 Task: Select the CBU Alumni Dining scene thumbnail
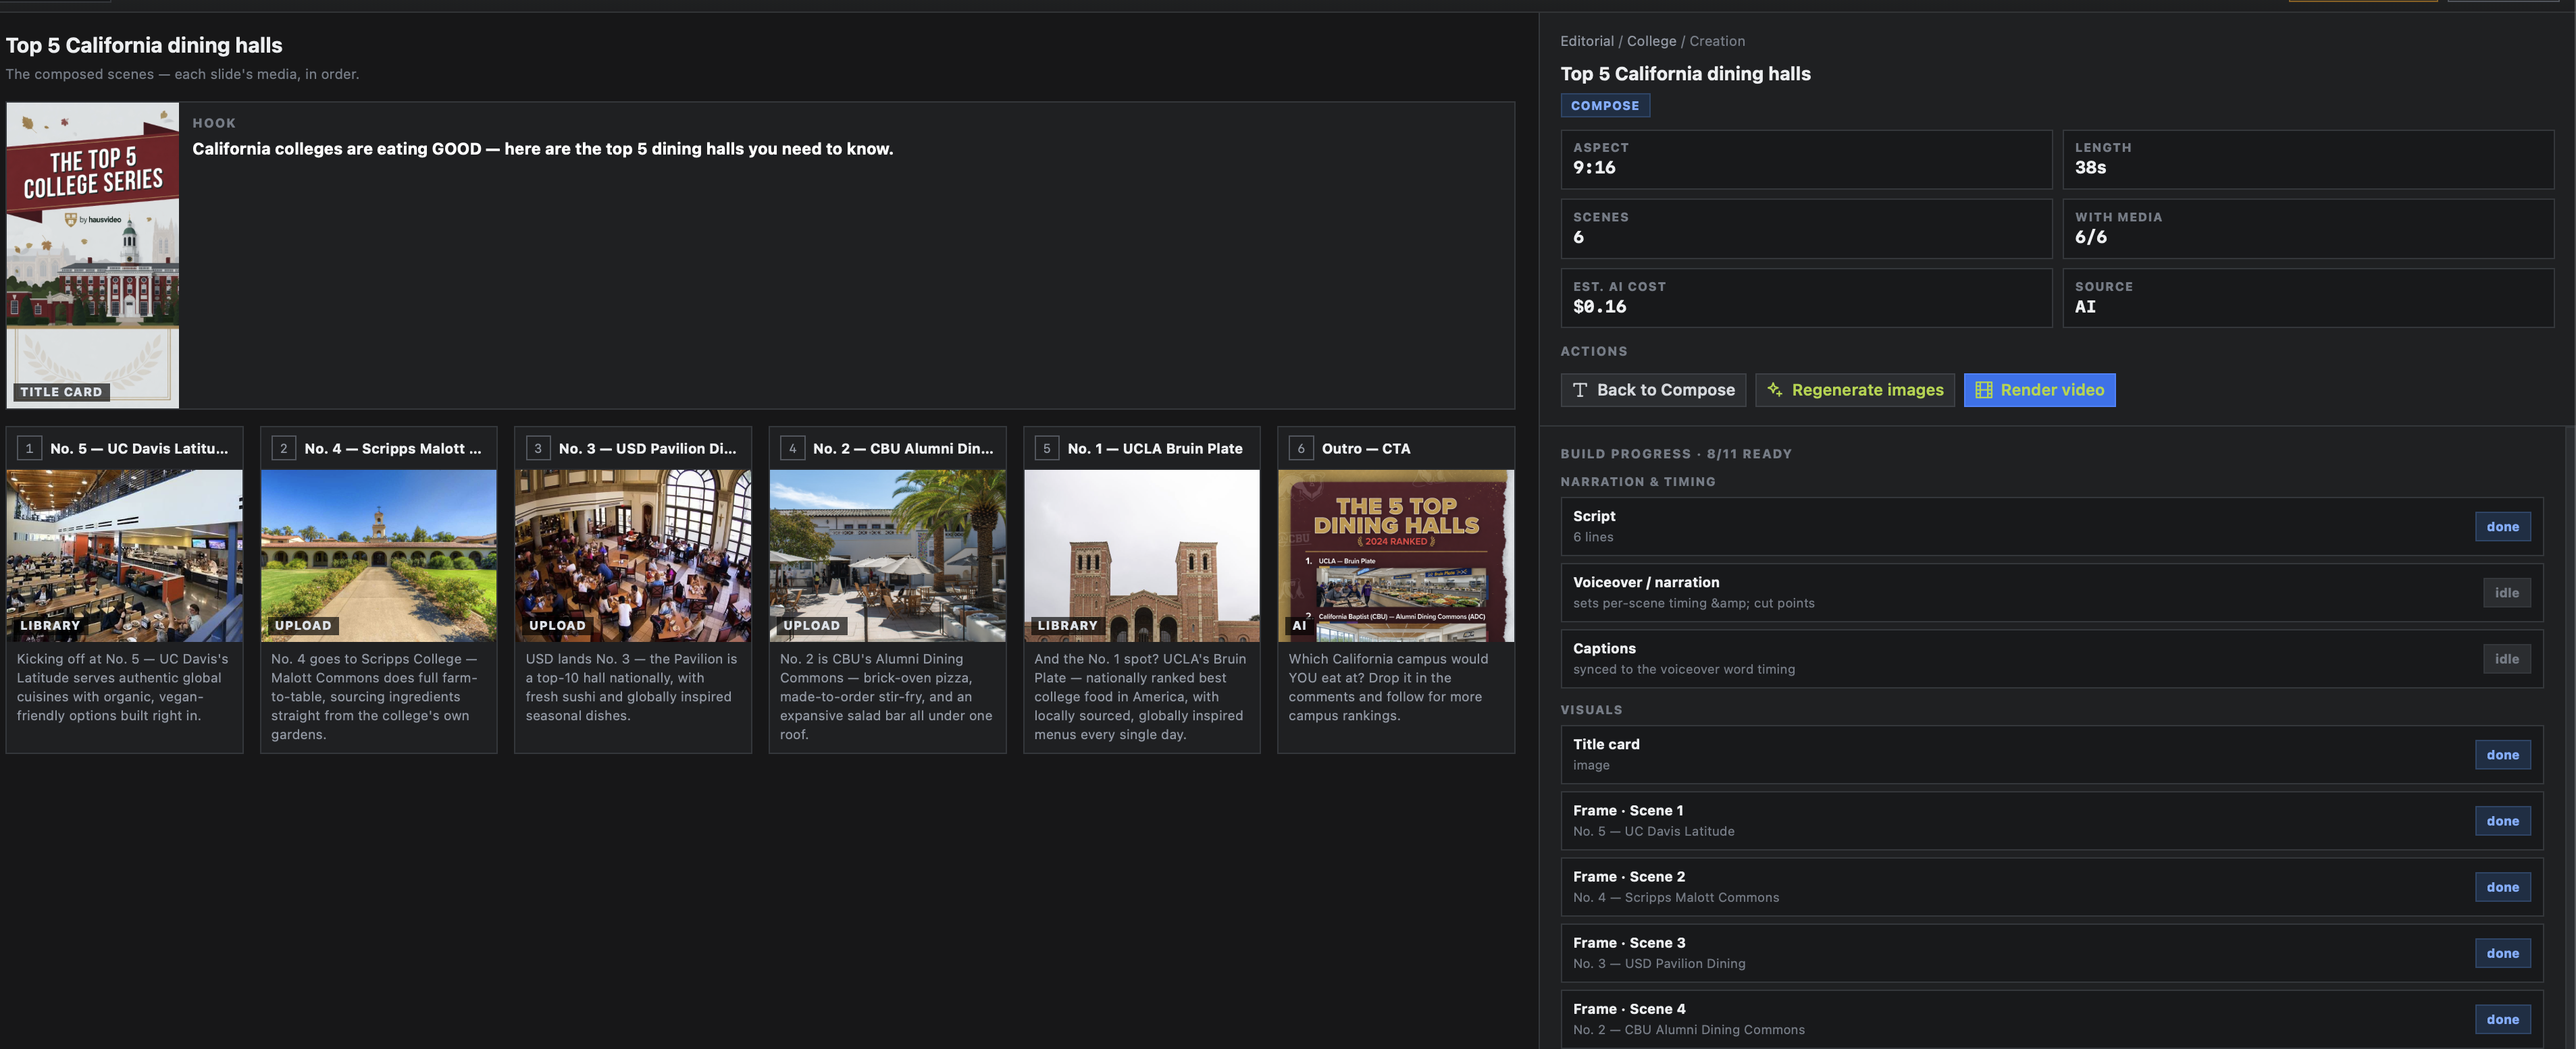(x=887, y=556)
